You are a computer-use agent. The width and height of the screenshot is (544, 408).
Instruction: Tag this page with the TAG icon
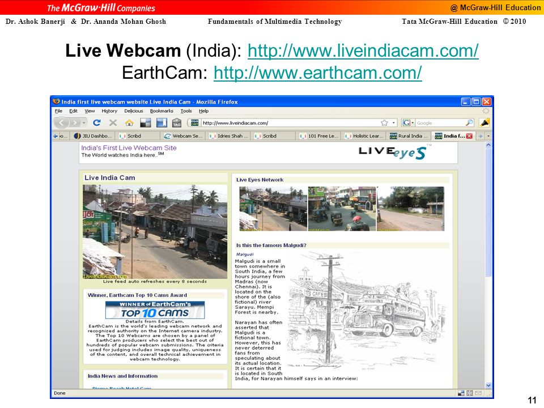[x=177, y=123]
